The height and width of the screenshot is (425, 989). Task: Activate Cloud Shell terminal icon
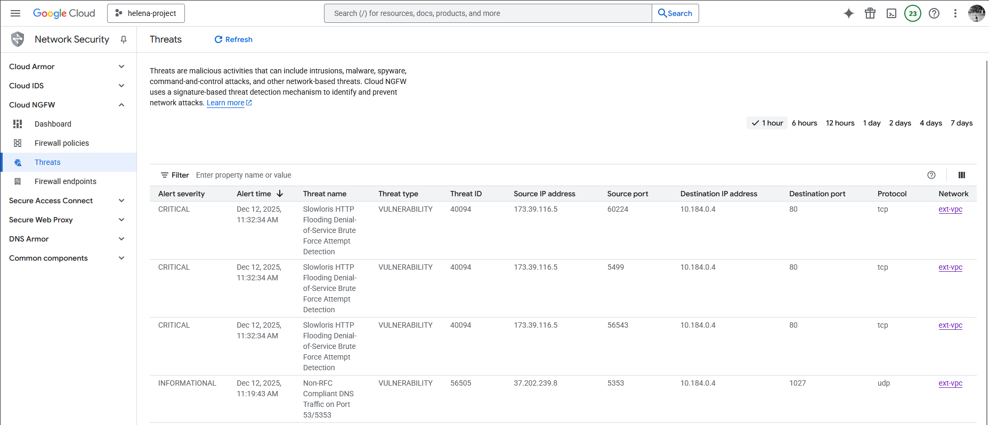tap(891, 13)
